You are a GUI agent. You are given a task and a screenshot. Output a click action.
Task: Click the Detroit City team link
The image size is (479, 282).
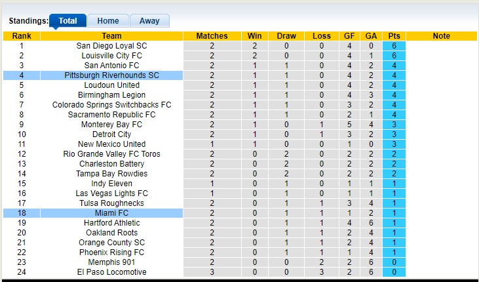point(111,134)
